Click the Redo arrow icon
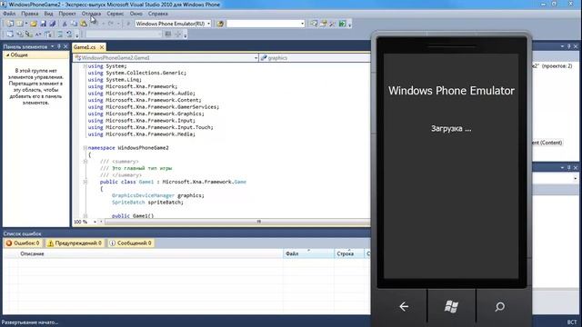 pyautogui.click(x=111, y=24)
